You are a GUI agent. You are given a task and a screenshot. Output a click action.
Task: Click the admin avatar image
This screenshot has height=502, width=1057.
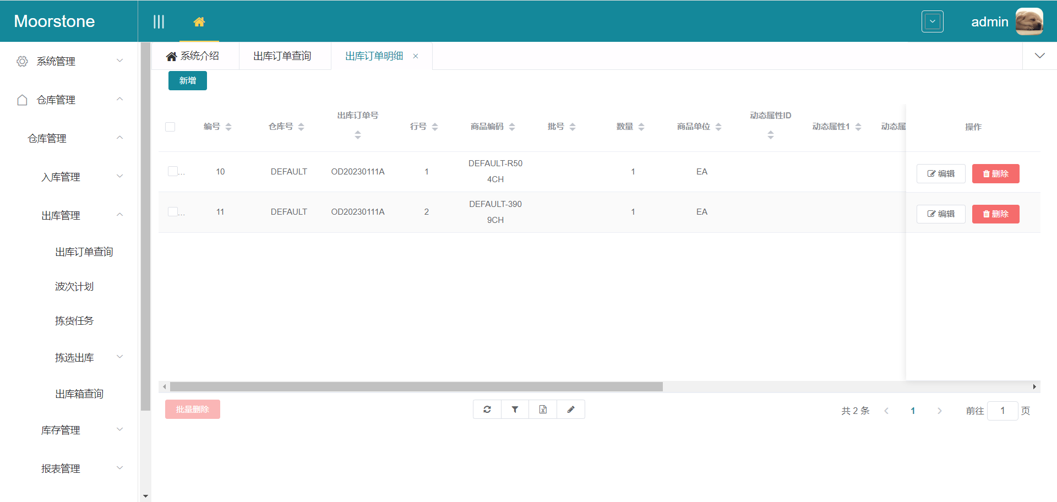click(1029, 21)
